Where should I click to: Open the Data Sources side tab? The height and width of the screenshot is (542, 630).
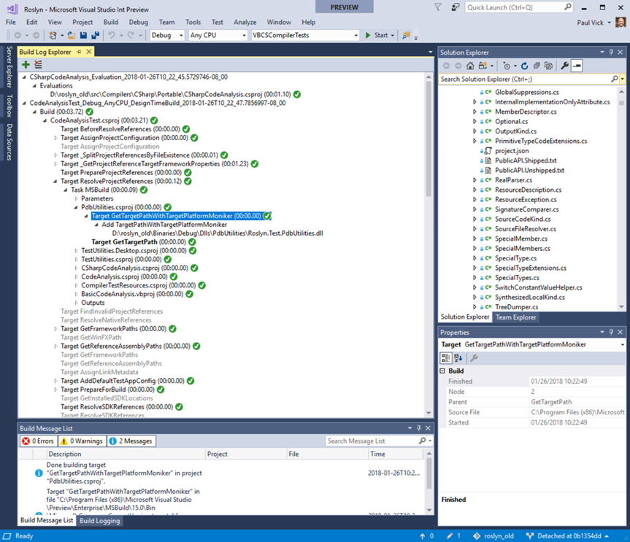tap(9, 142)
